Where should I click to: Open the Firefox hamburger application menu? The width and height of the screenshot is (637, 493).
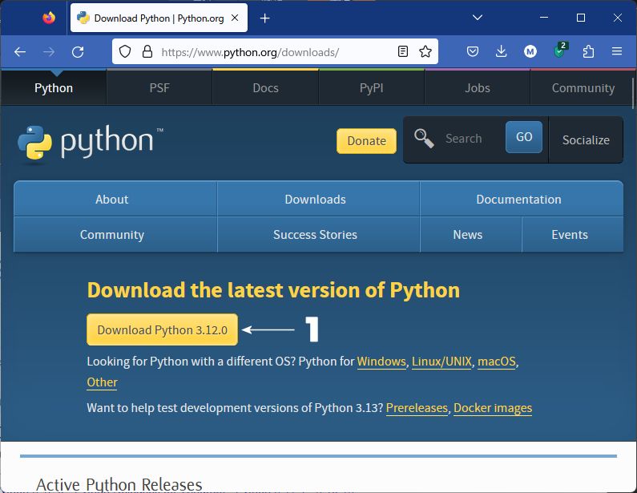tap(617, 51)
